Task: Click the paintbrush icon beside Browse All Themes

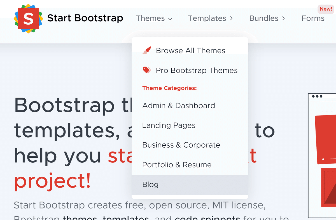Action: (147, 50)
